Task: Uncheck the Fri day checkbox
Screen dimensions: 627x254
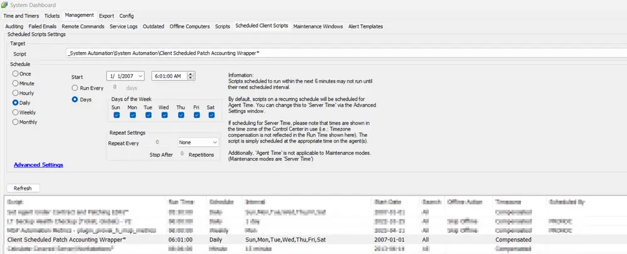Action: (x=197, y=115)
